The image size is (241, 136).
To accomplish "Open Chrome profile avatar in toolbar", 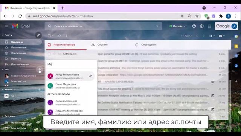I will point(229,16).
